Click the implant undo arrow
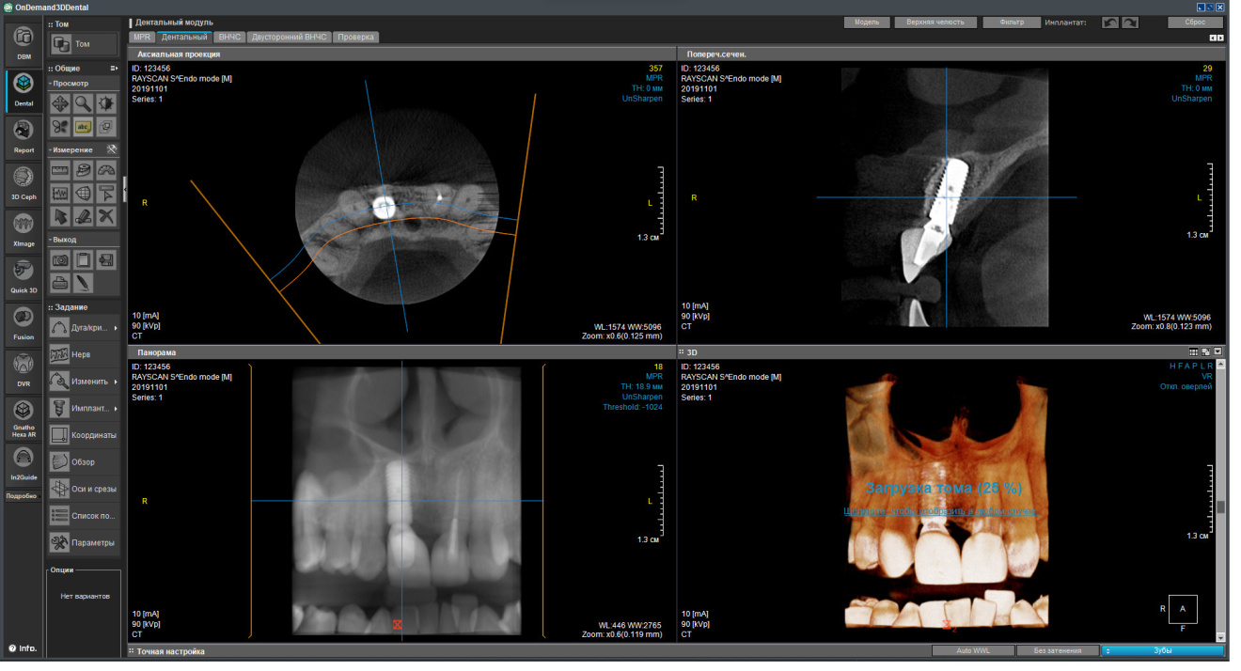This screenshot has width=1241, height=671. (x=1110, y=23)
